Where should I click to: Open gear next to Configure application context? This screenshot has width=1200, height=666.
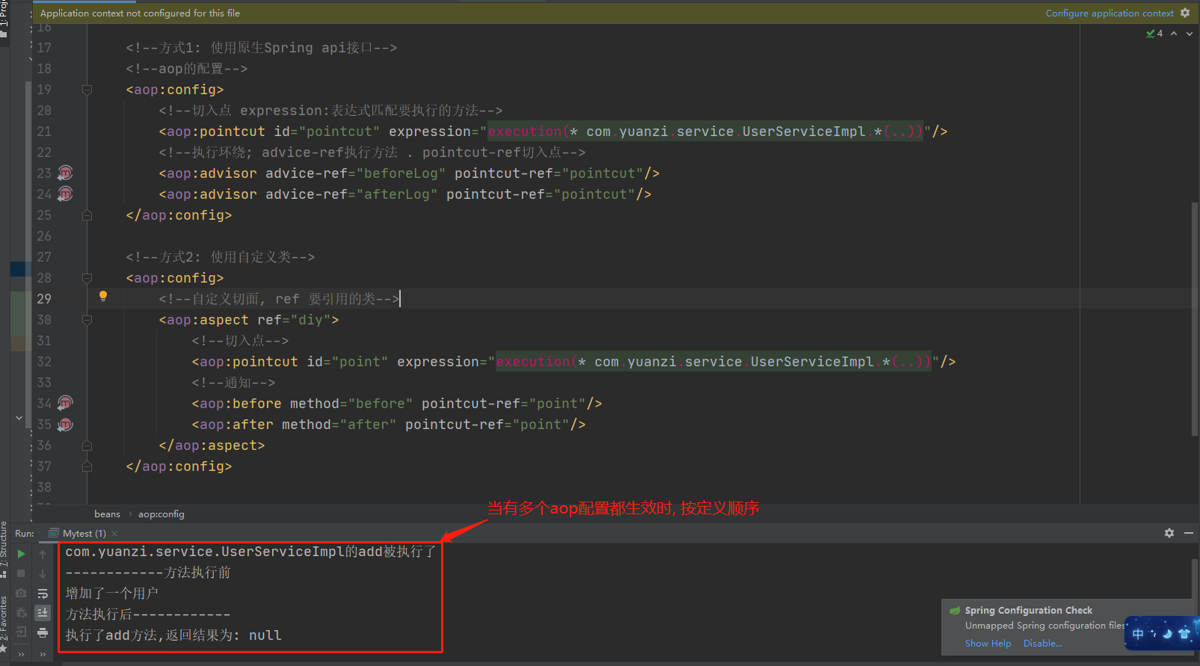pos(1185,13)
